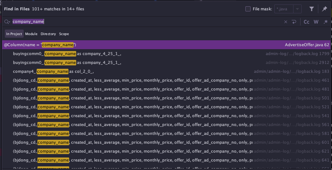
Task: Pin the Find in Files window
Action: click(324, 9)
